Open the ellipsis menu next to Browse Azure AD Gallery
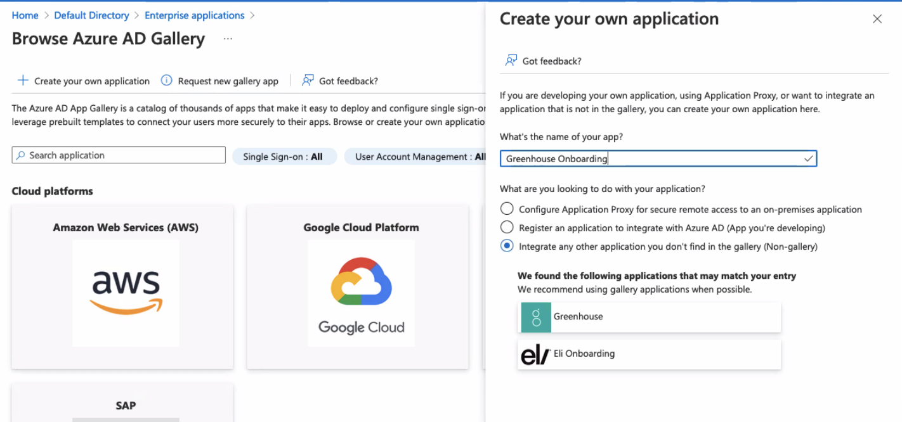The height and width of the screenshot is (422, 902). click(x=228, y=39)
